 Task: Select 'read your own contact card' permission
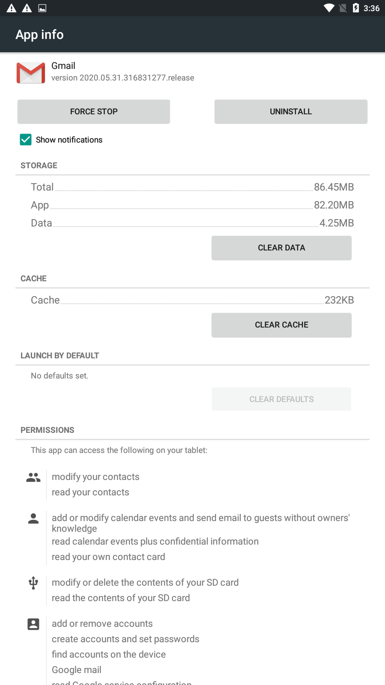tap(108, 557)
